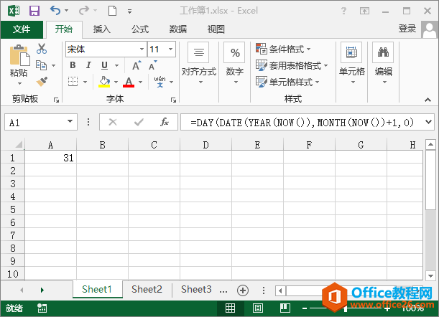Select column C header
This screenshot has height=317, width=439.
pos(154,145)
